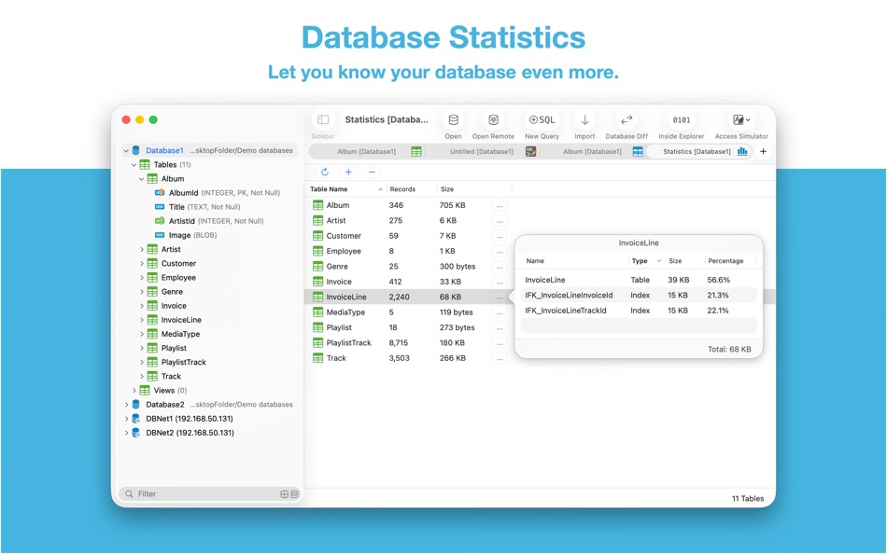Click the plus icon in the statistics panel

(348, 172)
